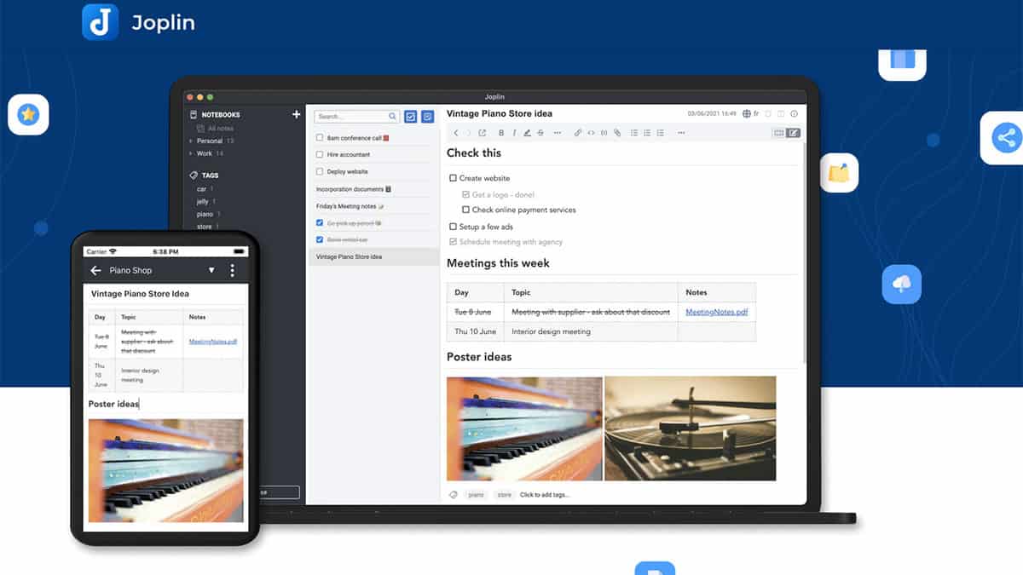Screen dimensions: 1023x575
Task: Add a new notebook with the plus button
Action: (295, 113)
